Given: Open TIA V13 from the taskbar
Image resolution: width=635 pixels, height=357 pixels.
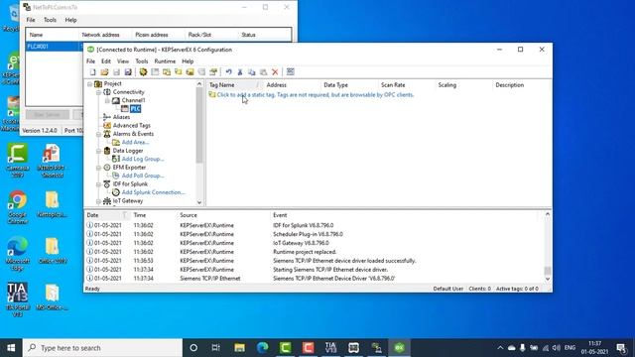Looking at the screenshot, I should pos(330,348).
